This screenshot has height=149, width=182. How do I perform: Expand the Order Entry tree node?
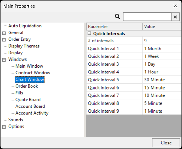[x=4, y=40]
